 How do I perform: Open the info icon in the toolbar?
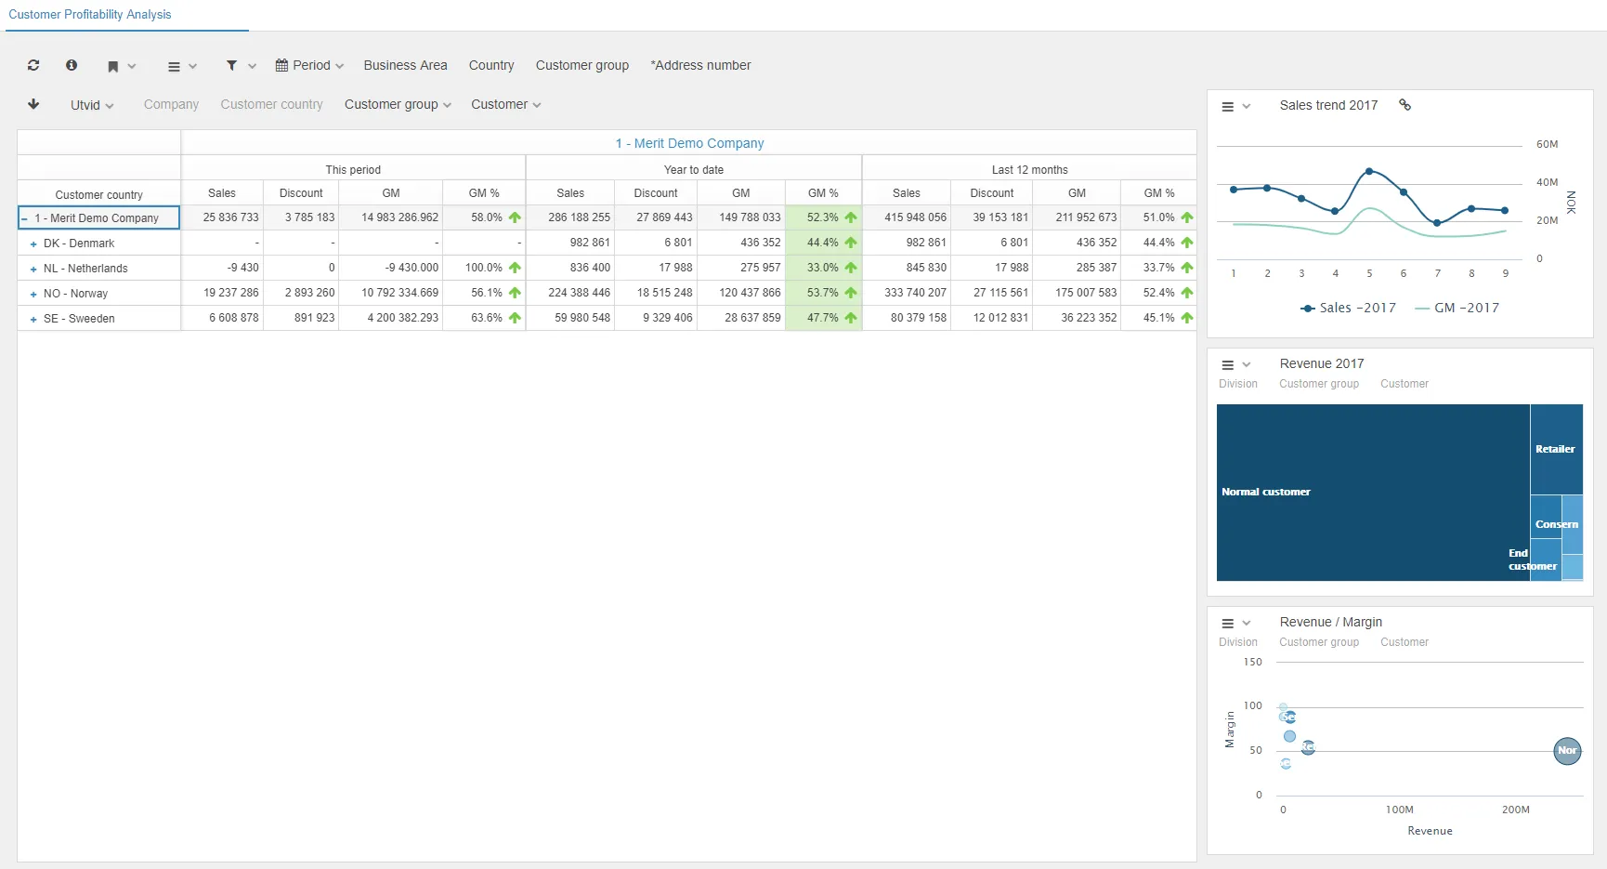[72, 65]
